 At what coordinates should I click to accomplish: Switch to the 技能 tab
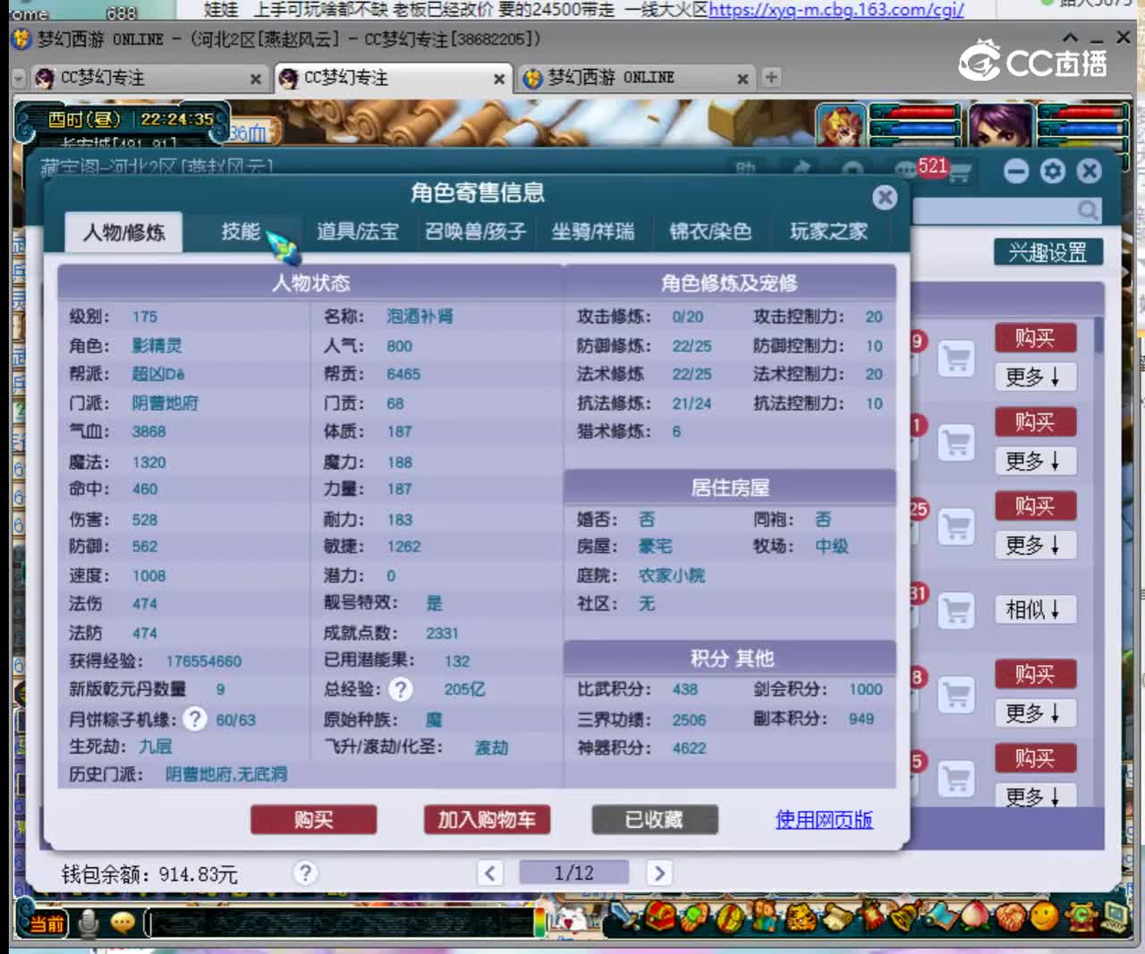(241, 232)
